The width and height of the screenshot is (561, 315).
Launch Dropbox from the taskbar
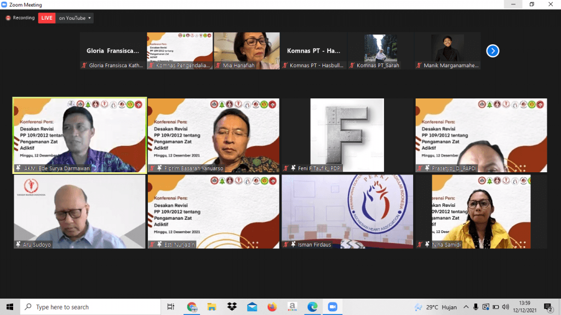(232, 307)
